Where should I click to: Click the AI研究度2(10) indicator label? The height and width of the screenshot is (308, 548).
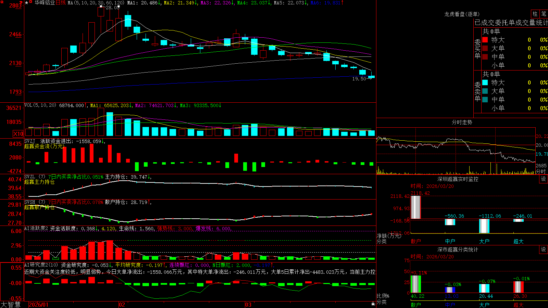click(41, 265)
